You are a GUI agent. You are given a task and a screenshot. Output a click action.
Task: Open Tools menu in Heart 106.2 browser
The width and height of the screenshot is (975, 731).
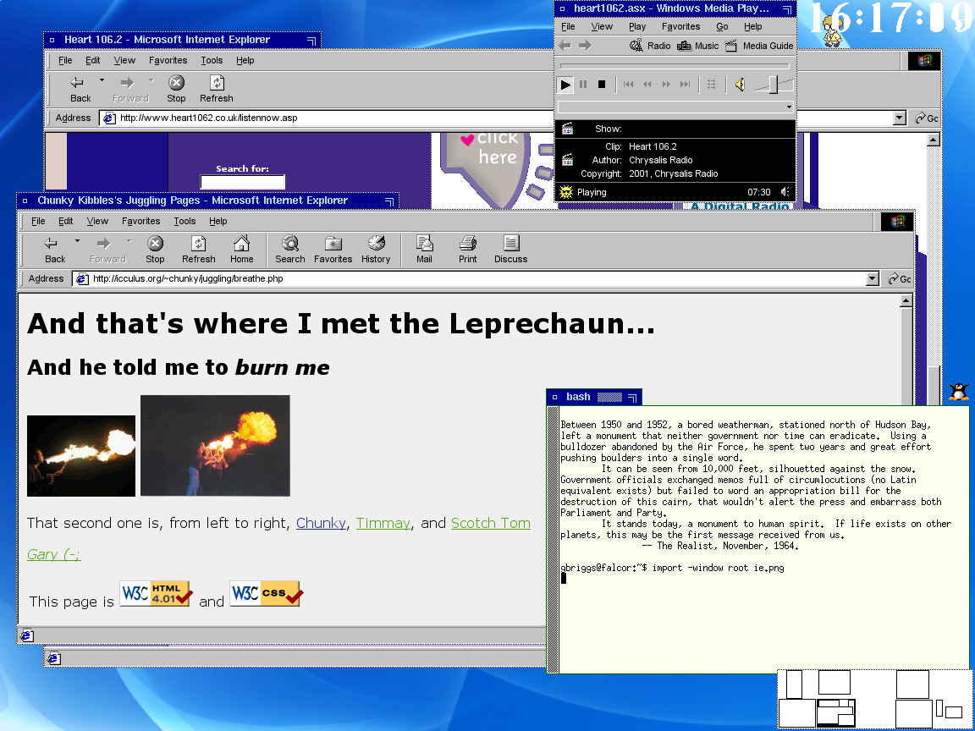point(212,60)
